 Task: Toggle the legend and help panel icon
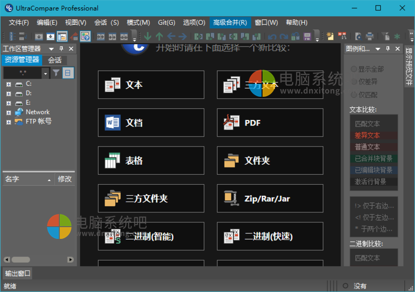pos(85,36)
